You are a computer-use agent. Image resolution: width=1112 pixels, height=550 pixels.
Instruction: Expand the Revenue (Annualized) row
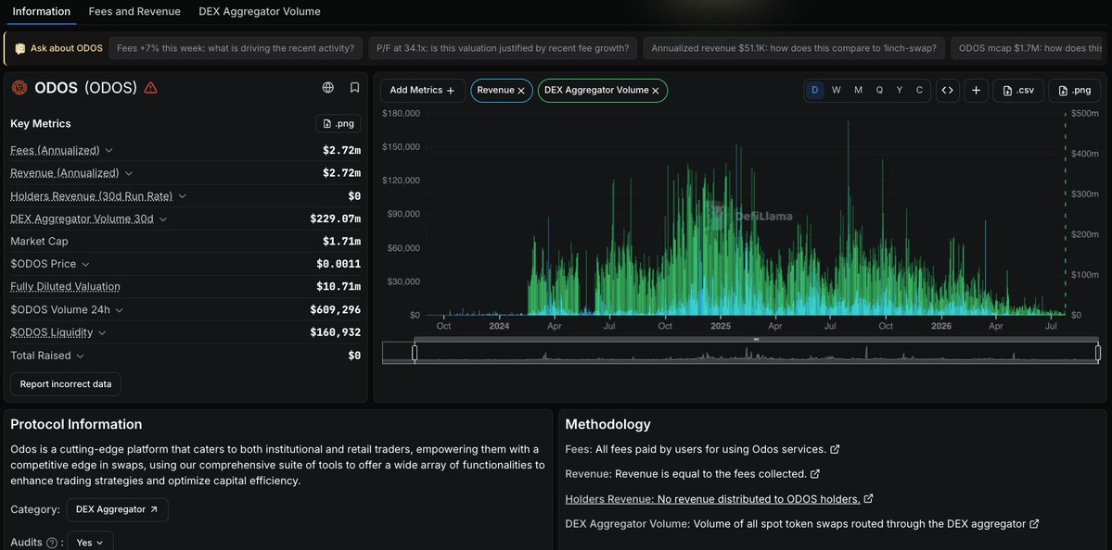point(128,173)
